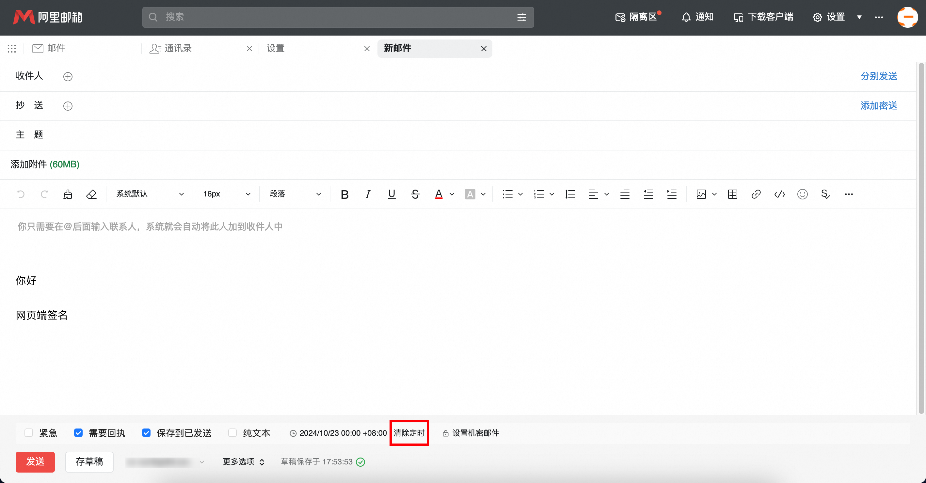This screenshot has height=483, width=926.
Task: Apply italic formatting
Action: coord(367,194)
